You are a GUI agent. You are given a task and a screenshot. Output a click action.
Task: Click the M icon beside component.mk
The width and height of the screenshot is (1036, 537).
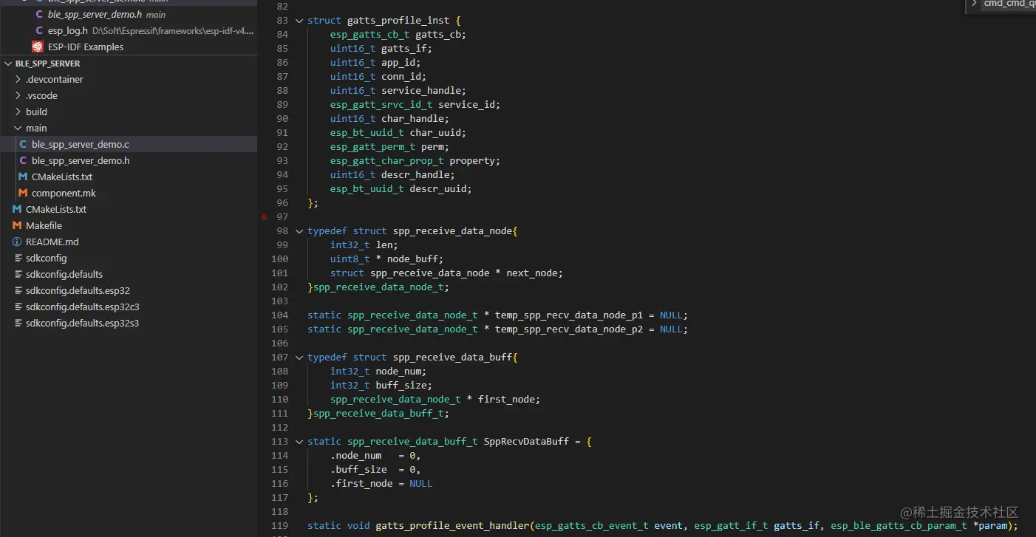click(x=23, y=193)
